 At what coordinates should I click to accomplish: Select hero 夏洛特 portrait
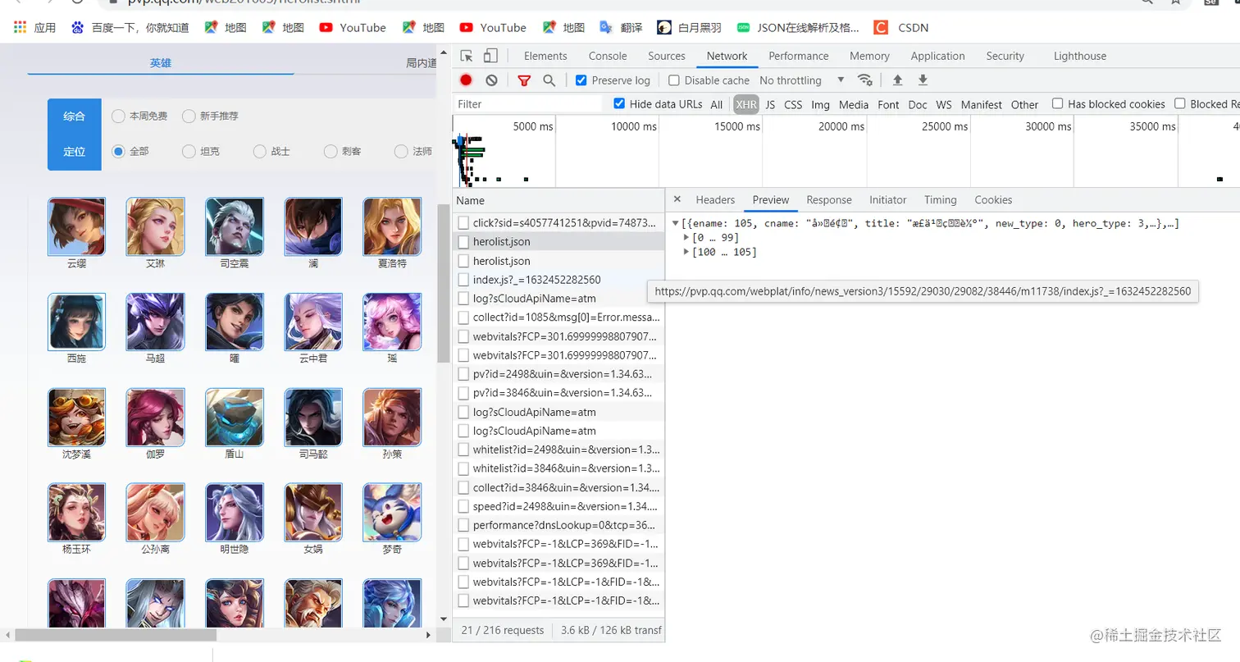click(392, 226)
